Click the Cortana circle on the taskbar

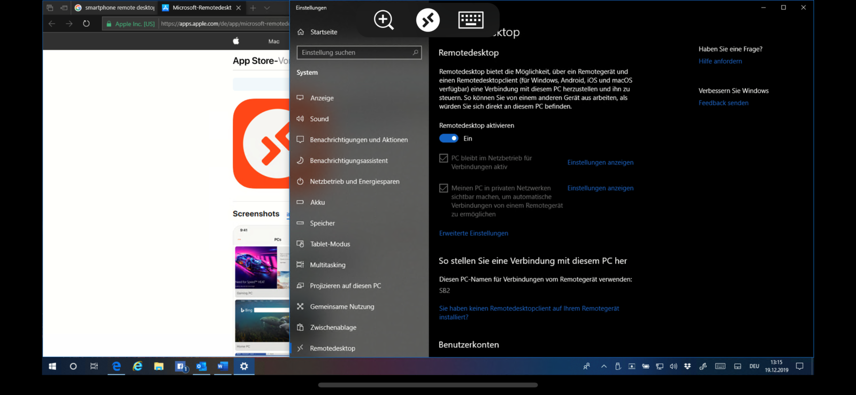click(x=73, y=366)
